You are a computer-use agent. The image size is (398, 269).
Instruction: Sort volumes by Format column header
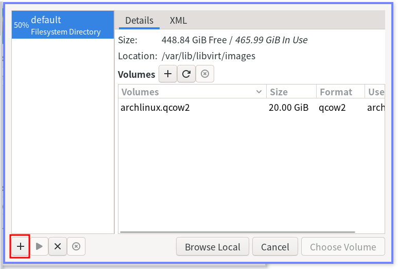tap(340, 92)
